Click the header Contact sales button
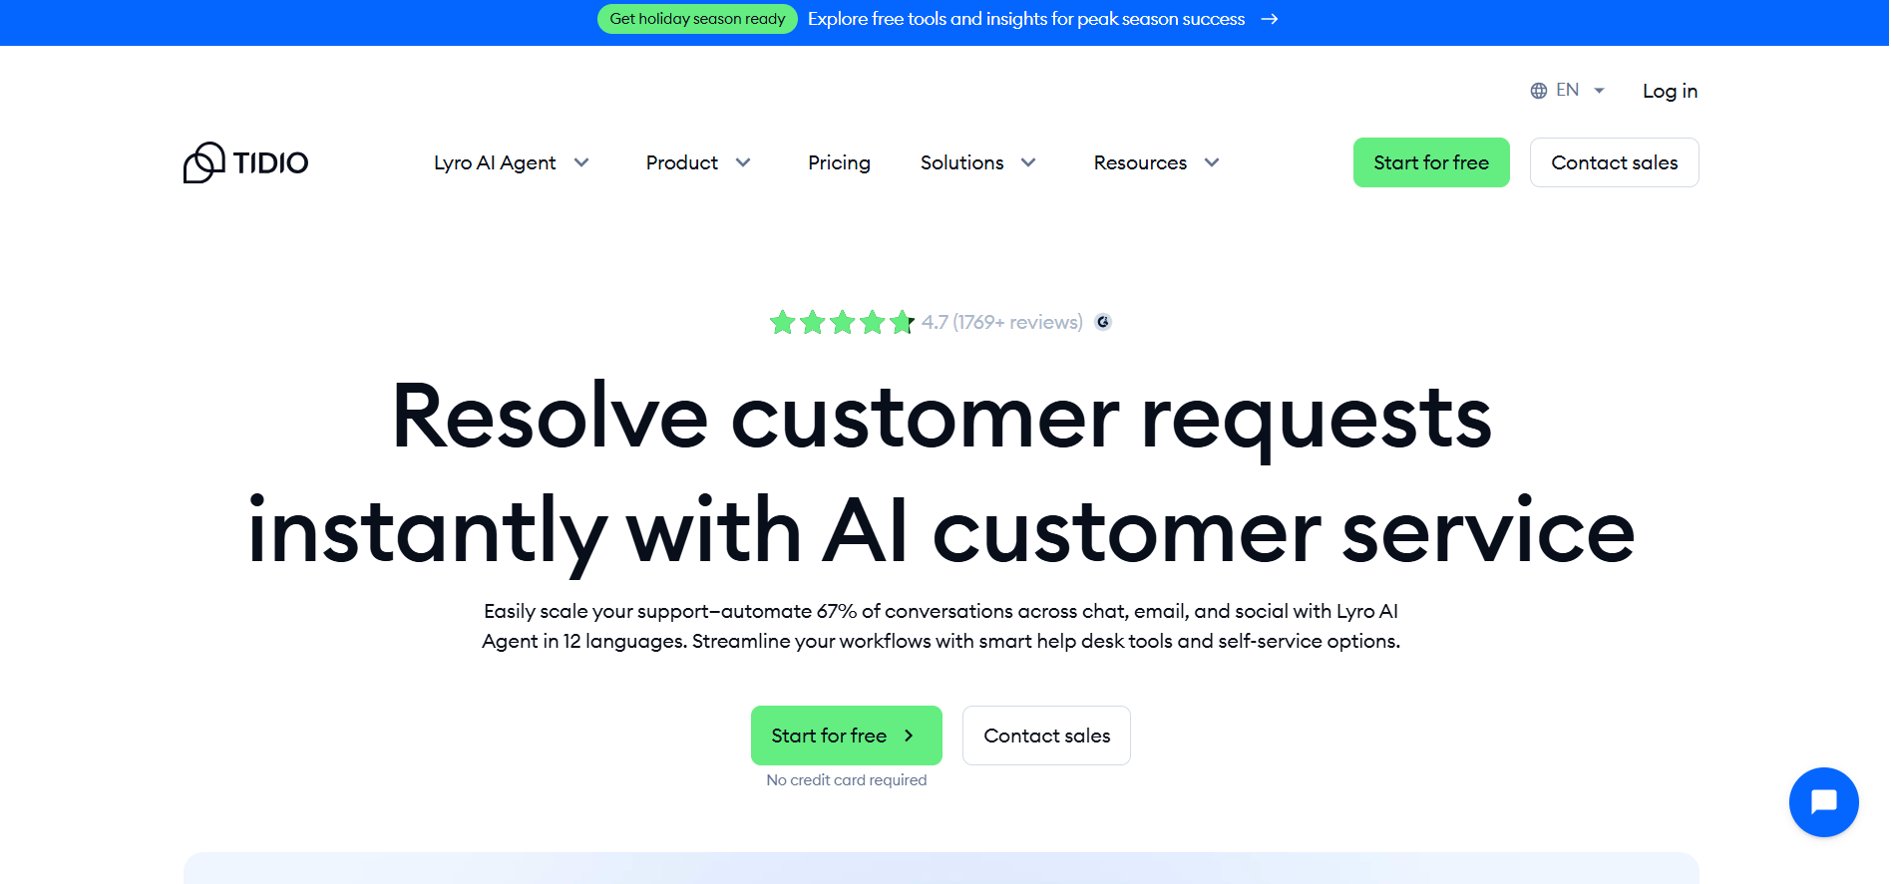 1614,162
